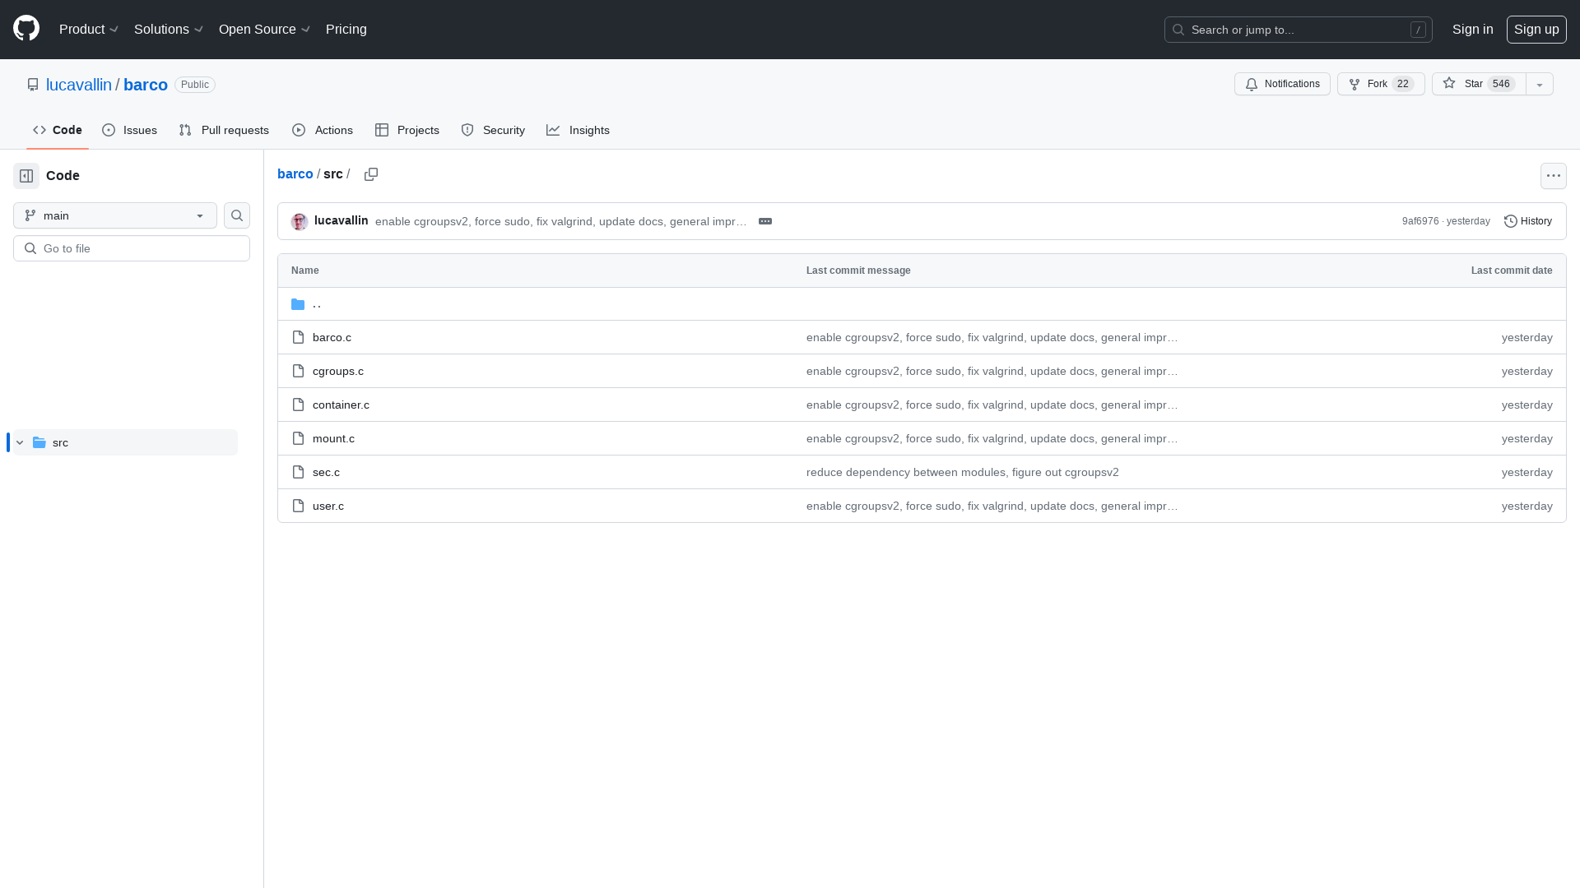Expand the Open Source menu
This screenshot has height=888, width=1580.
click(x=264, y=30)
